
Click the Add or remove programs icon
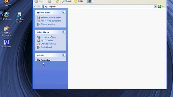tap(38, 21)
